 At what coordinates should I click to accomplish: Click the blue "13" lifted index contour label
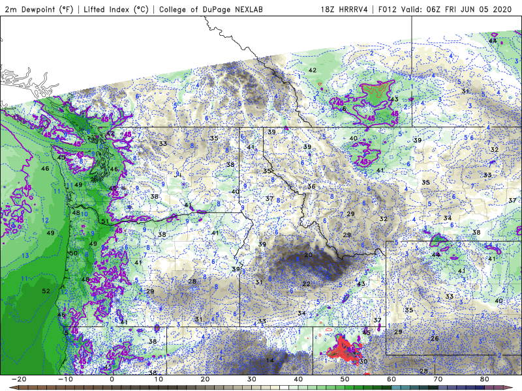coord(25,255)
